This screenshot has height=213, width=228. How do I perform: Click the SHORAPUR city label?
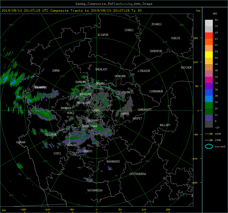coord(156,51)
